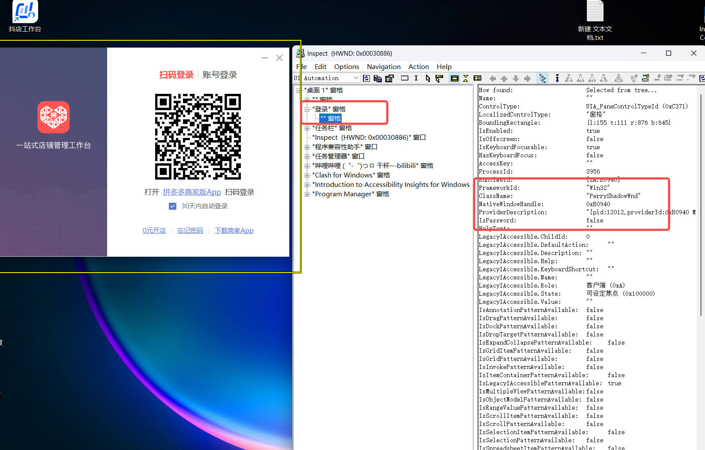Toggle the yellow hourglass-shaped toolbar icon
705x450 pixels.
pos(466,78)
